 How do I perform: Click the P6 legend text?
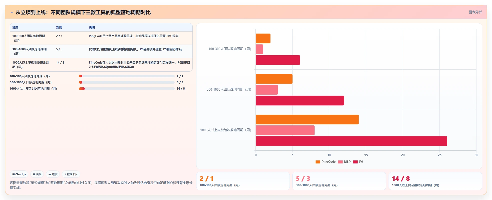pyautogui.click(x=361, y=162)
